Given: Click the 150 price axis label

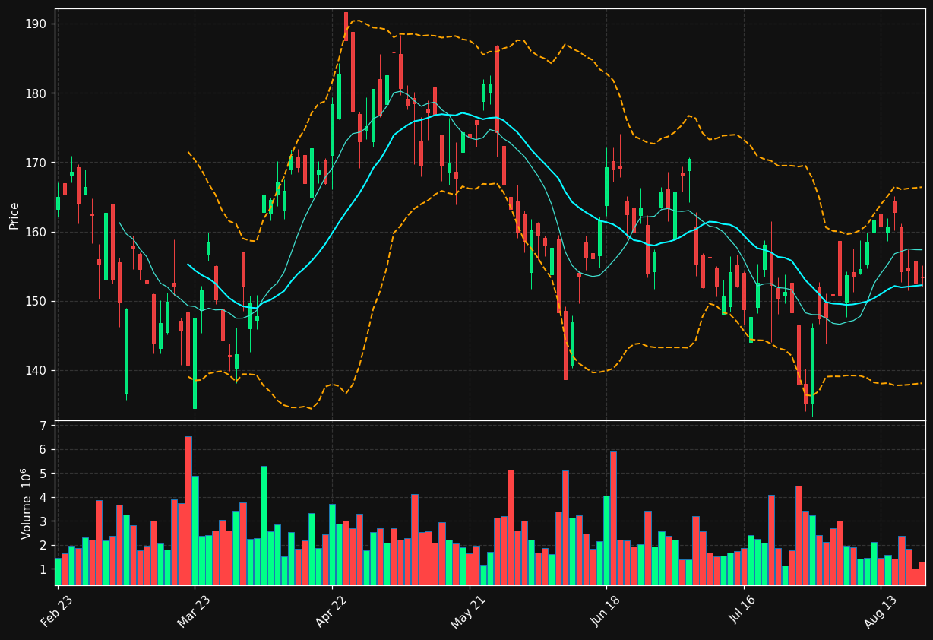Looking at the screenshot, I should pos(36,301).
